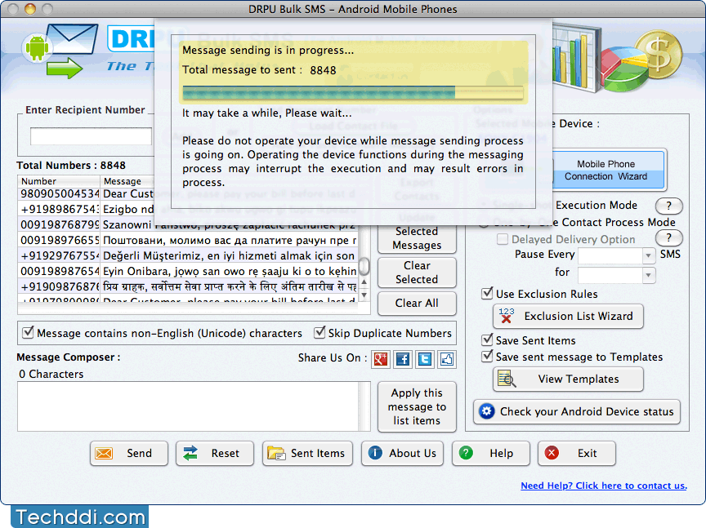Image resolution: width=706 pixels, height=528 pixels.
Task: Click the green arrows Reset icon
Action: [x=190, y=454]
